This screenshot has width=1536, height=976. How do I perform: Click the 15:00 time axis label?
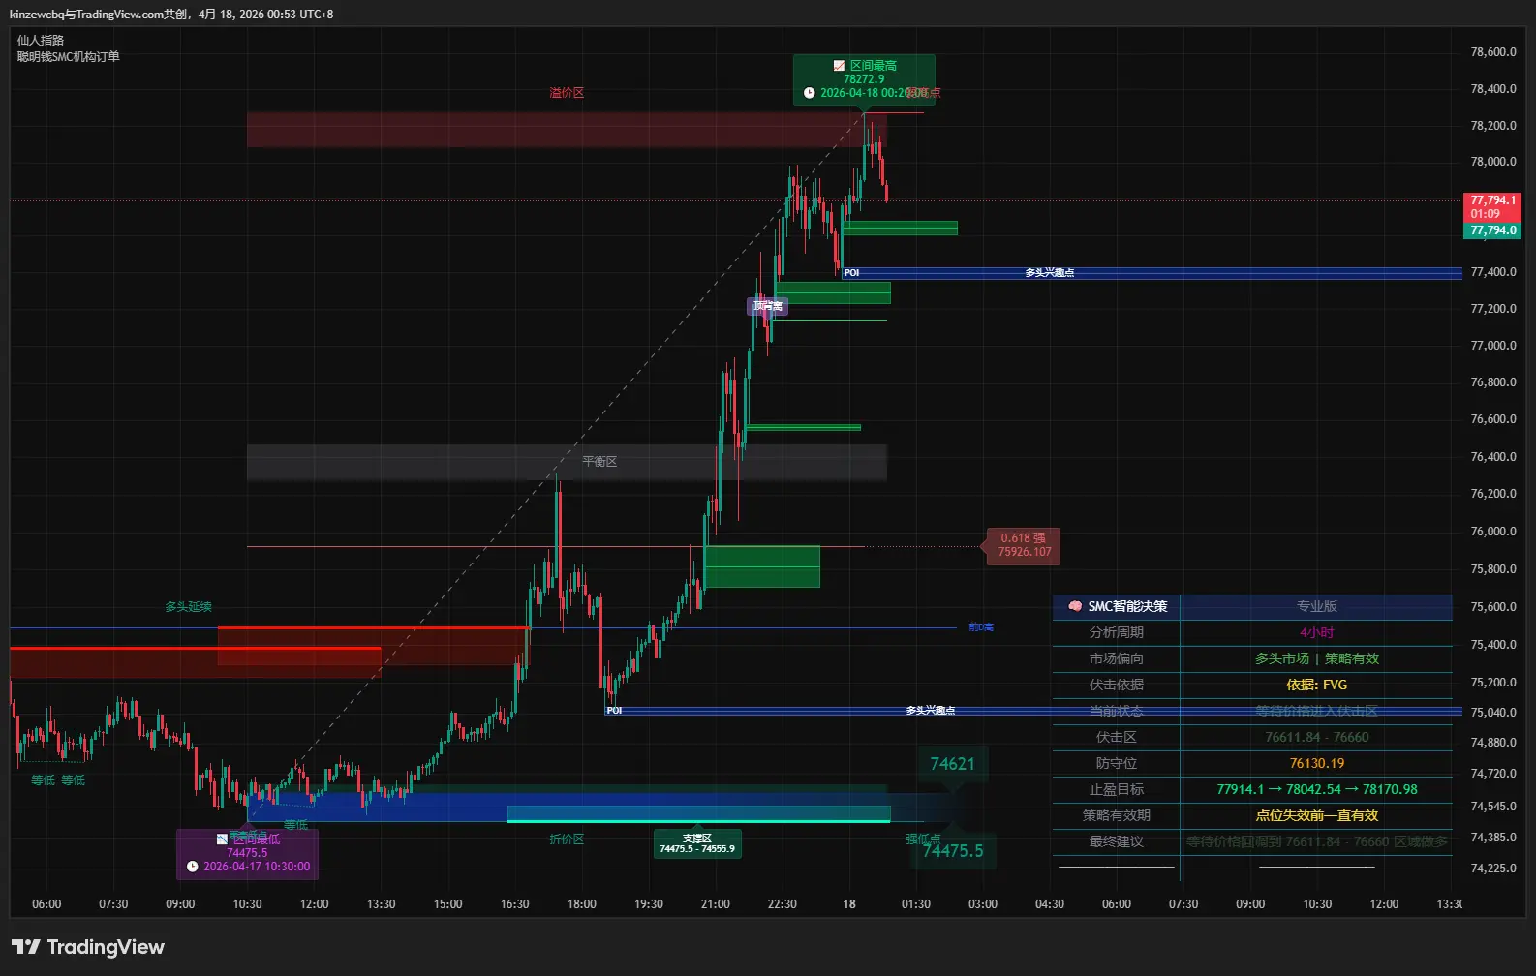pos(448,904)
